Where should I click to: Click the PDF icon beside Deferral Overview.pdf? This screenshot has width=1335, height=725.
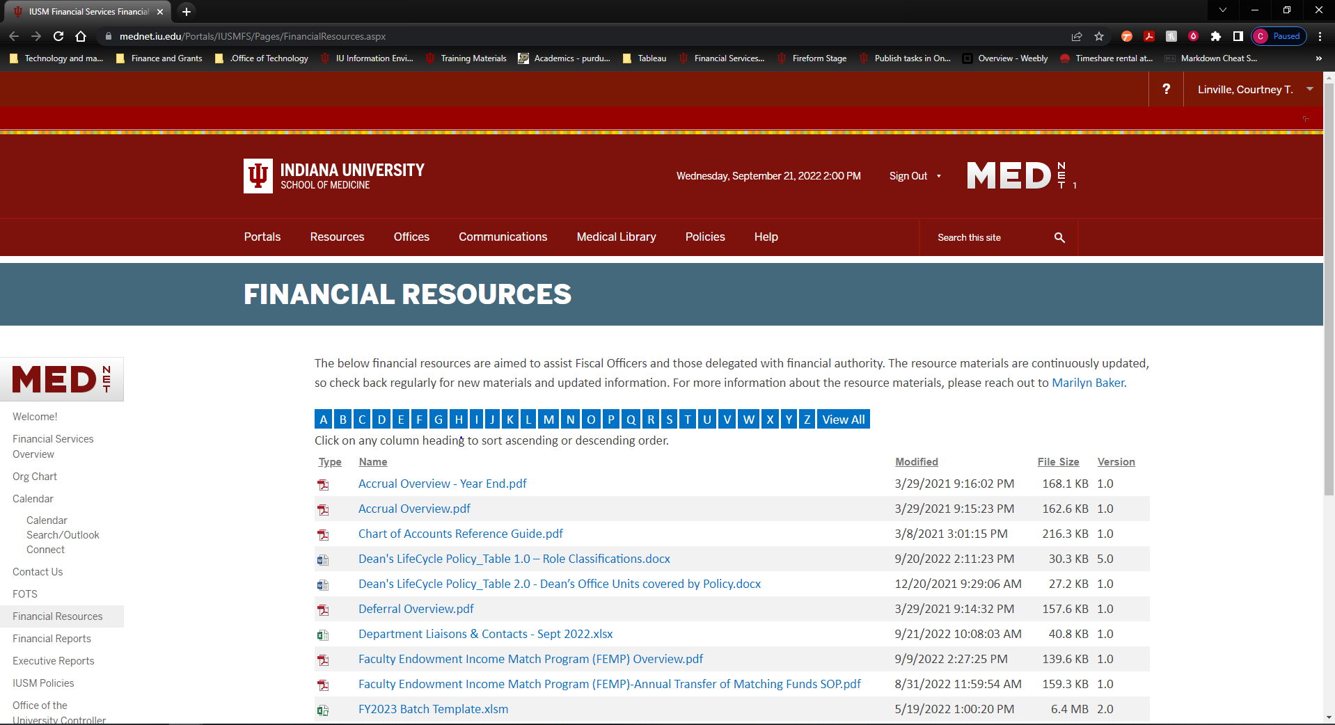click(x=323, y=610)
